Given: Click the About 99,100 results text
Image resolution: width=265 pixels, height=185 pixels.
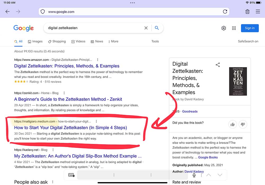Looking at the screenshot, I should (39, 51).
